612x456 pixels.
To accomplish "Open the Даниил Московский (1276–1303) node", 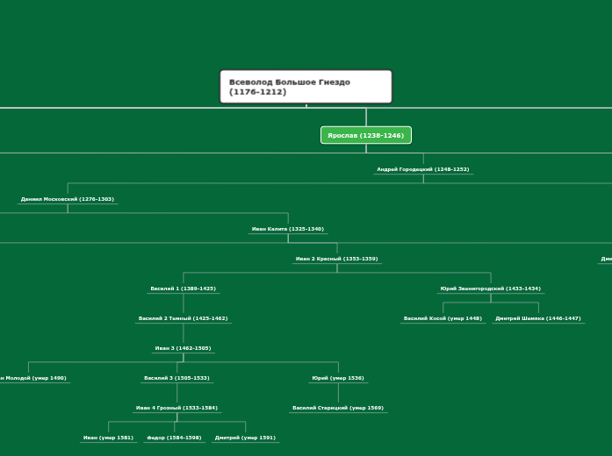I will pyautogui.click(x=68, y=199).
